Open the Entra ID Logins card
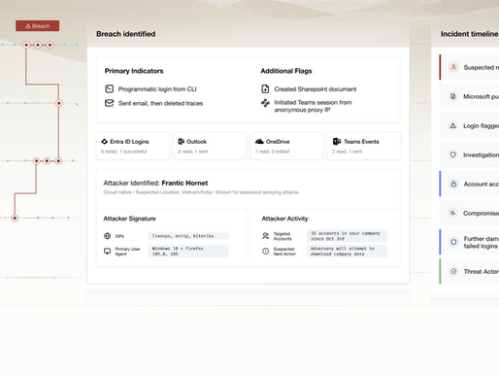The height and width of the screenshot is (375, 499). click(x=133, y=146)
